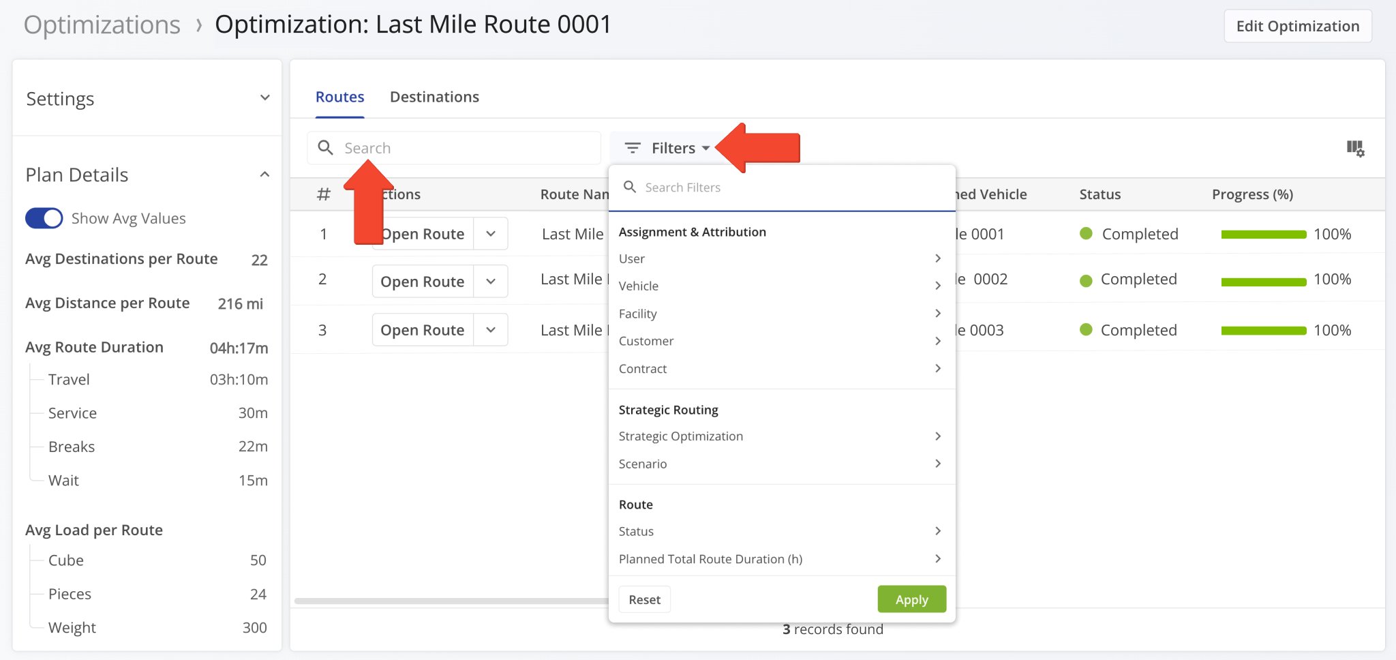Click the route 1 progress bar

click(1263, 235)
